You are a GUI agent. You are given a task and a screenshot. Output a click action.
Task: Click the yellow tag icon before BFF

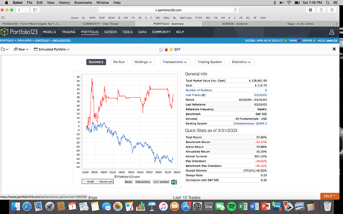coord(171,50)
